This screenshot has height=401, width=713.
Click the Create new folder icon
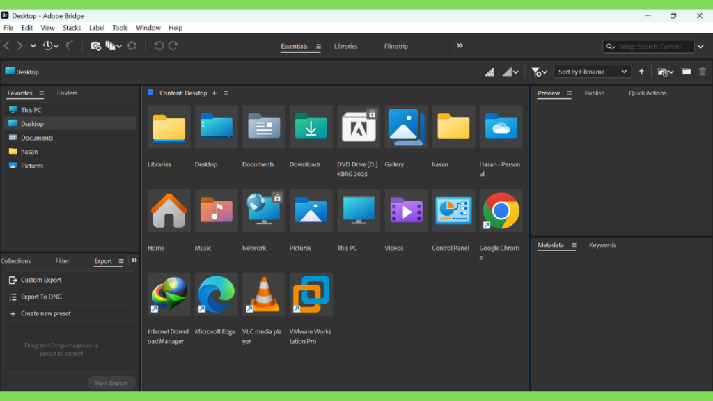pos(687,72)
